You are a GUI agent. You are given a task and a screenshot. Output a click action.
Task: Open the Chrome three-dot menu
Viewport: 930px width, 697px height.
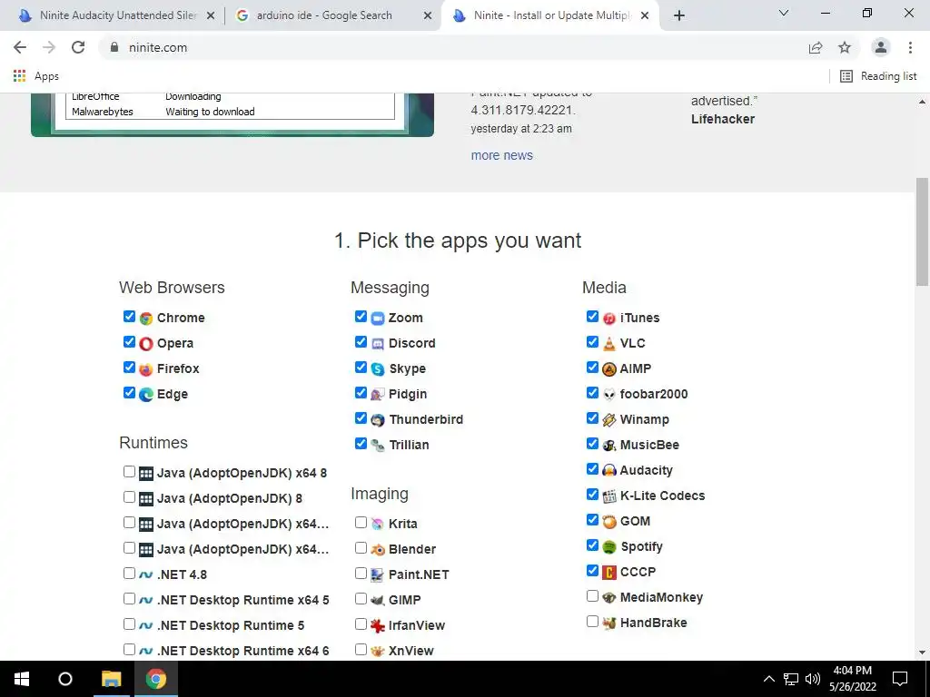click(x=910, y=47)
